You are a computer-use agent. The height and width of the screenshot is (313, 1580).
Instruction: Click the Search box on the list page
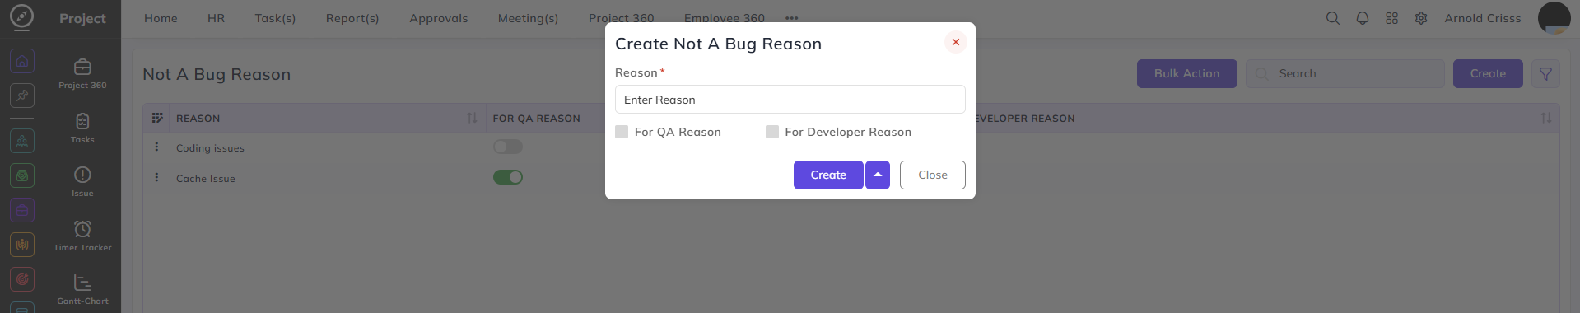coord(1345,73)
